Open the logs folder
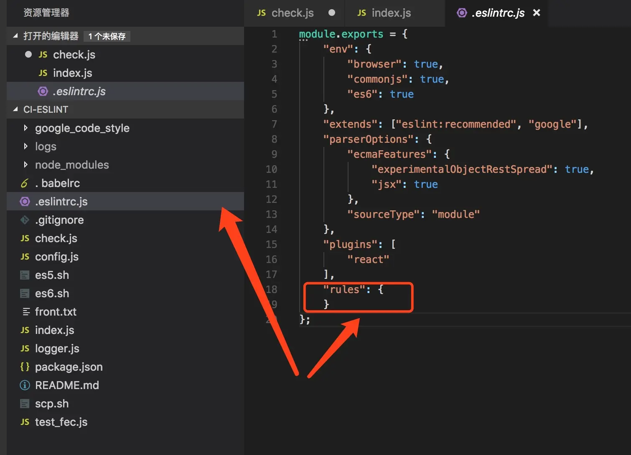631x455 pixels. (125, 147)
